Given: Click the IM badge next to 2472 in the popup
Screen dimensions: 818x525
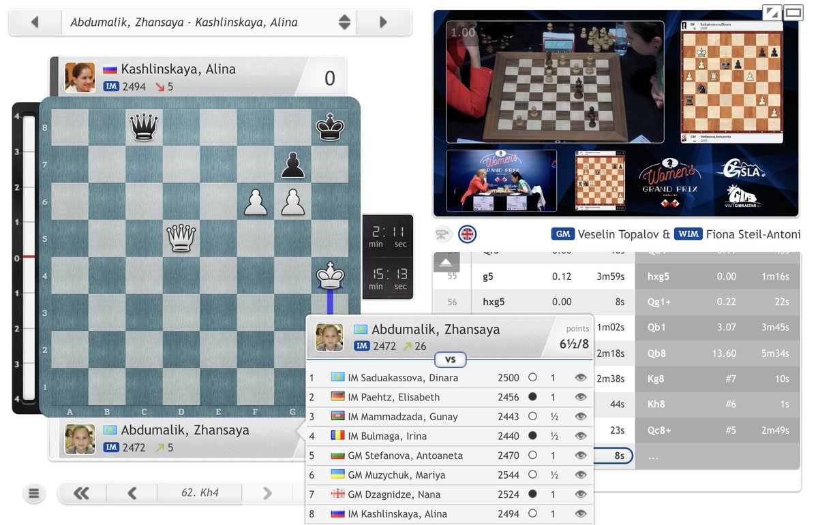Looking at the screenshot, I should [362, 346].
